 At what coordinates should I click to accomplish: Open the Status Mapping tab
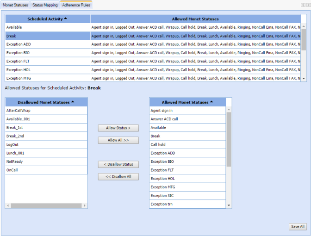click(45, 5)
